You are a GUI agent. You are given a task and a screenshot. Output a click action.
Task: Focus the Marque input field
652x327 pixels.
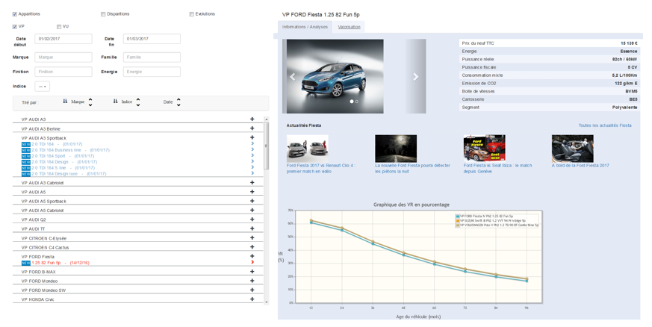(63, 57)
